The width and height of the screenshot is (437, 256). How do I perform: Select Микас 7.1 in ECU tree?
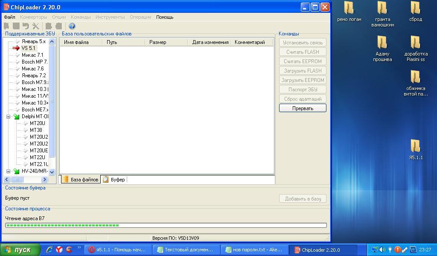pos(32,55)
